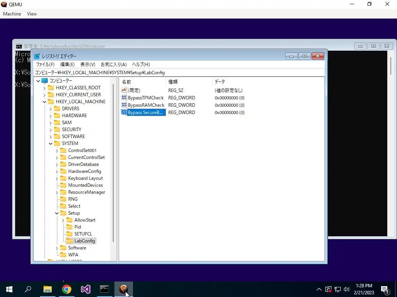
Task: Click the BypassTPMCheck DWORD icon
Action: pos(124,98)
